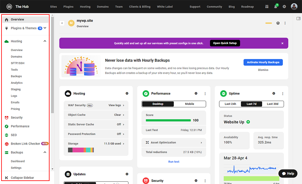Expand Plugins & Themes sidebar chevron
The height and width of the screenshot is (184, 302).
[45, 28]
